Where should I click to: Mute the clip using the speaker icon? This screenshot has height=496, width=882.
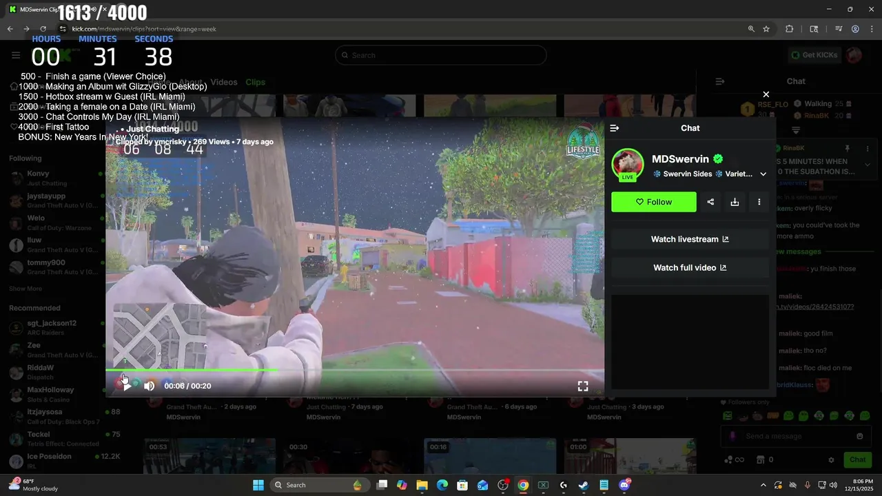[149, 386]
